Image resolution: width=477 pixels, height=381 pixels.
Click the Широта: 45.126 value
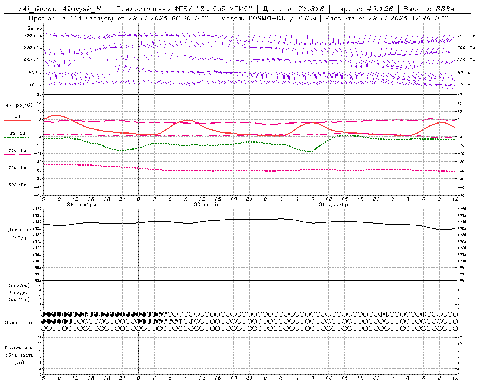coord(364,9)
